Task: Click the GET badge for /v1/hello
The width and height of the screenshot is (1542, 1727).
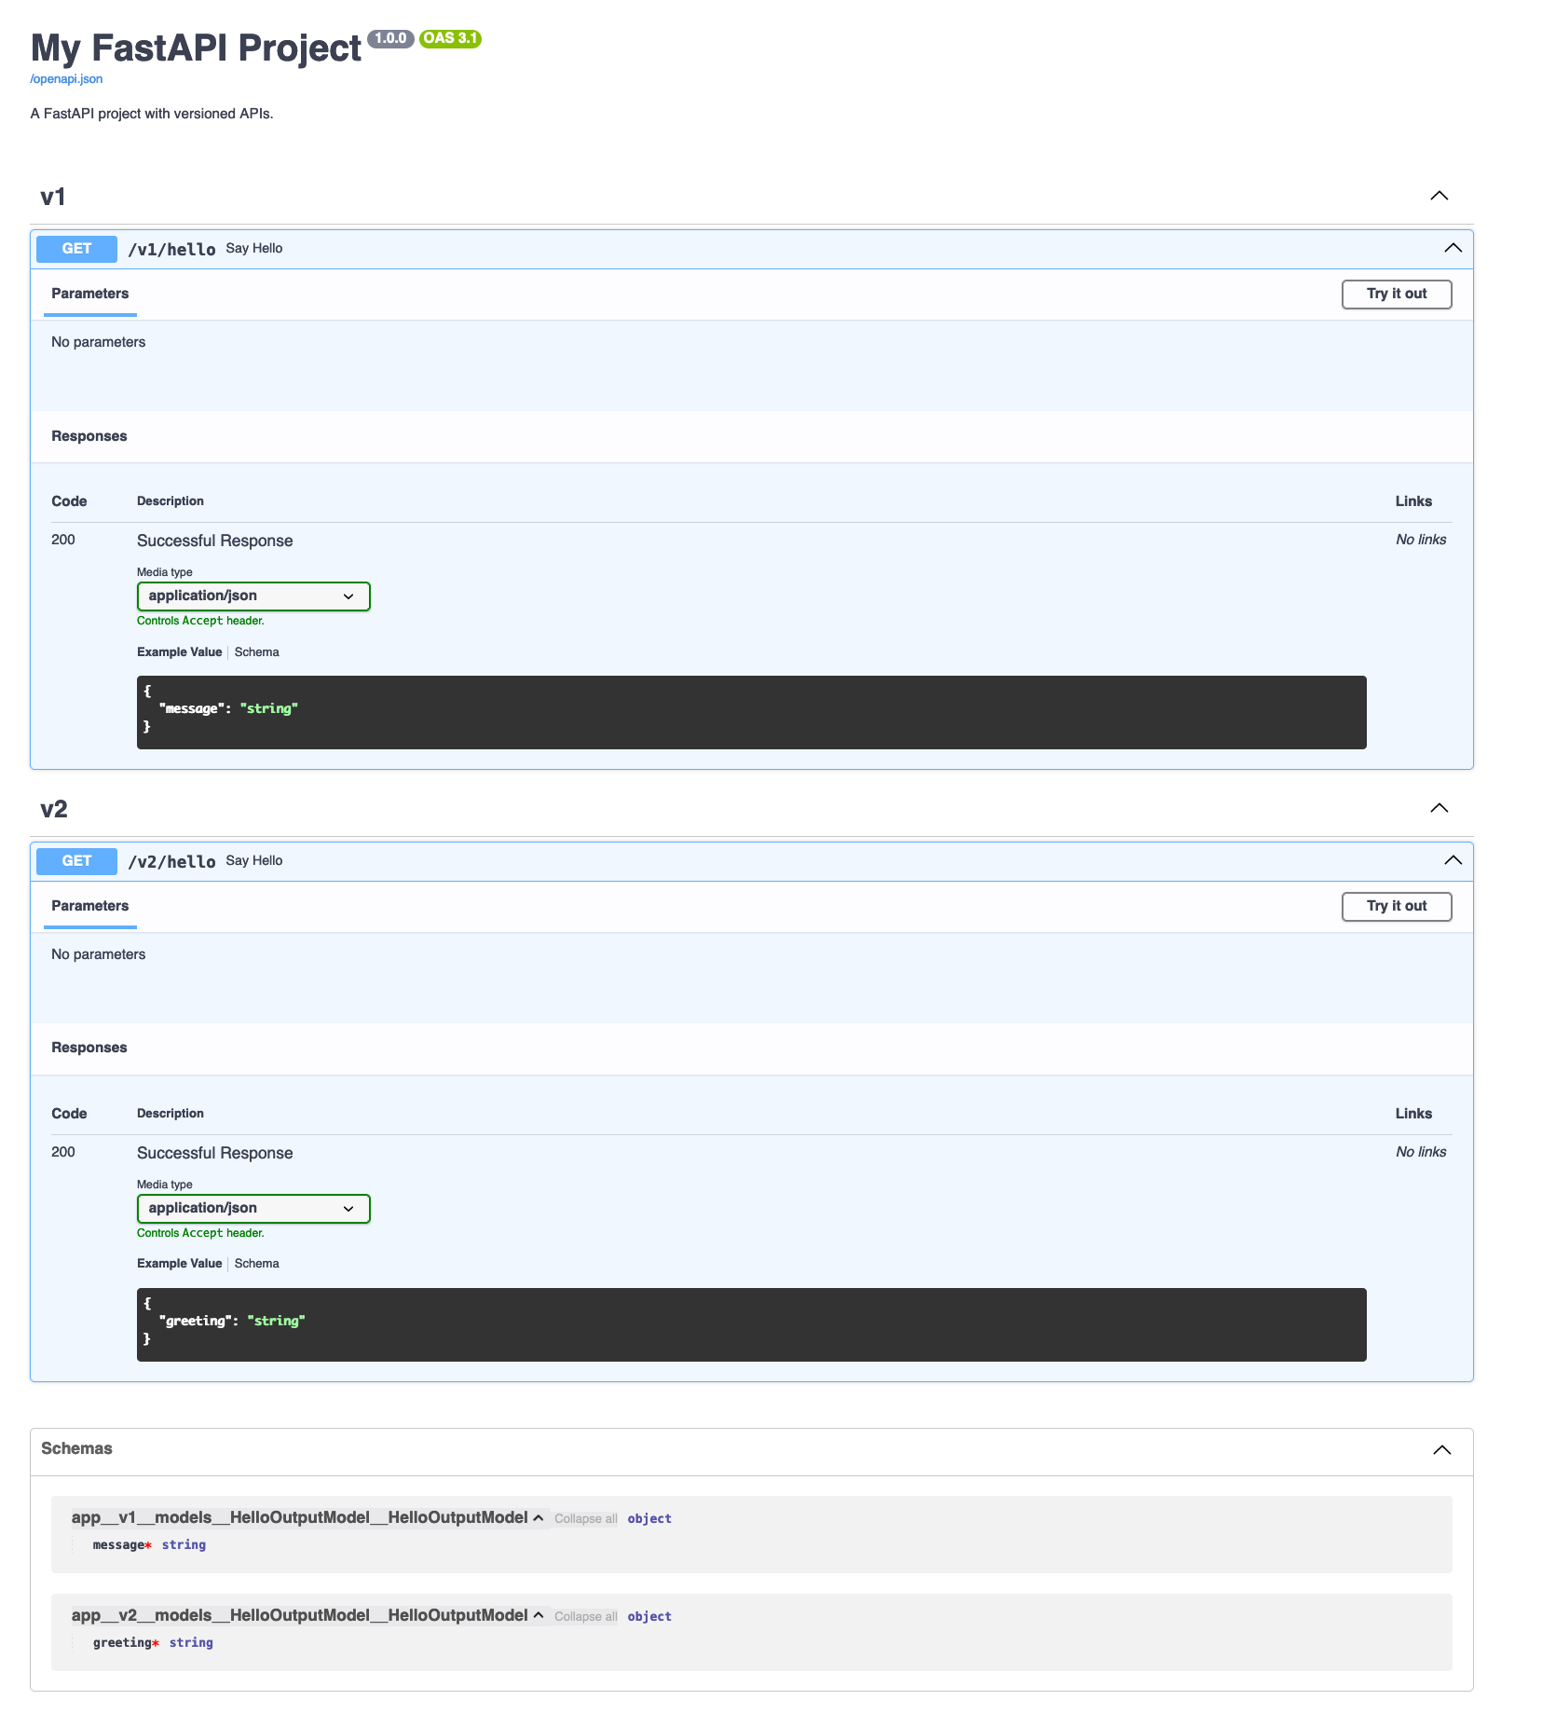Action: point(76,249)
